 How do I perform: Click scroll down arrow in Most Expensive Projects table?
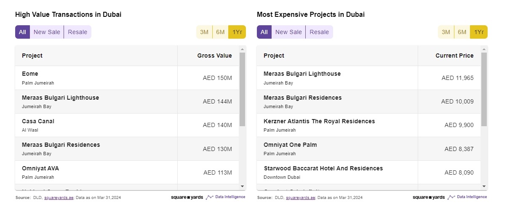click(x=484, y=186)
